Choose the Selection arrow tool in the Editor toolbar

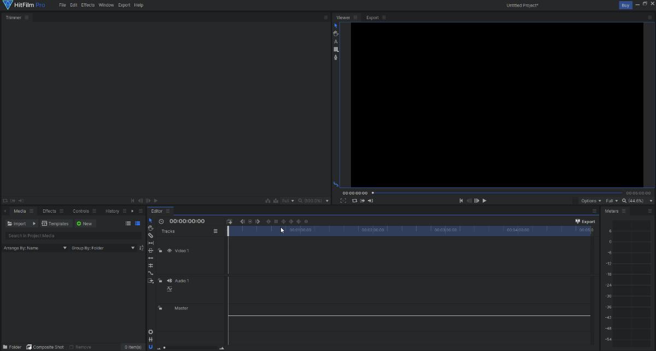pyautogui.click(x=150, y=220)
